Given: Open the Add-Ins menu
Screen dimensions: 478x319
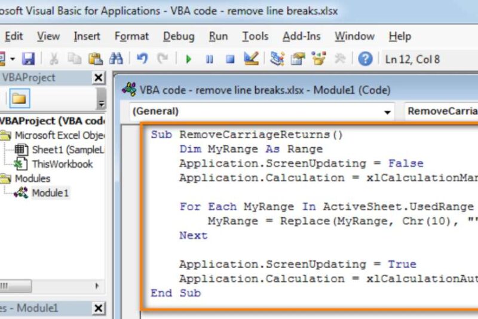Looking at the screenshot, I should point(302,37).
